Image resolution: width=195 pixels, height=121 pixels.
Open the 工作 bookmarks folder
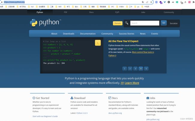(x=129, y=7)
